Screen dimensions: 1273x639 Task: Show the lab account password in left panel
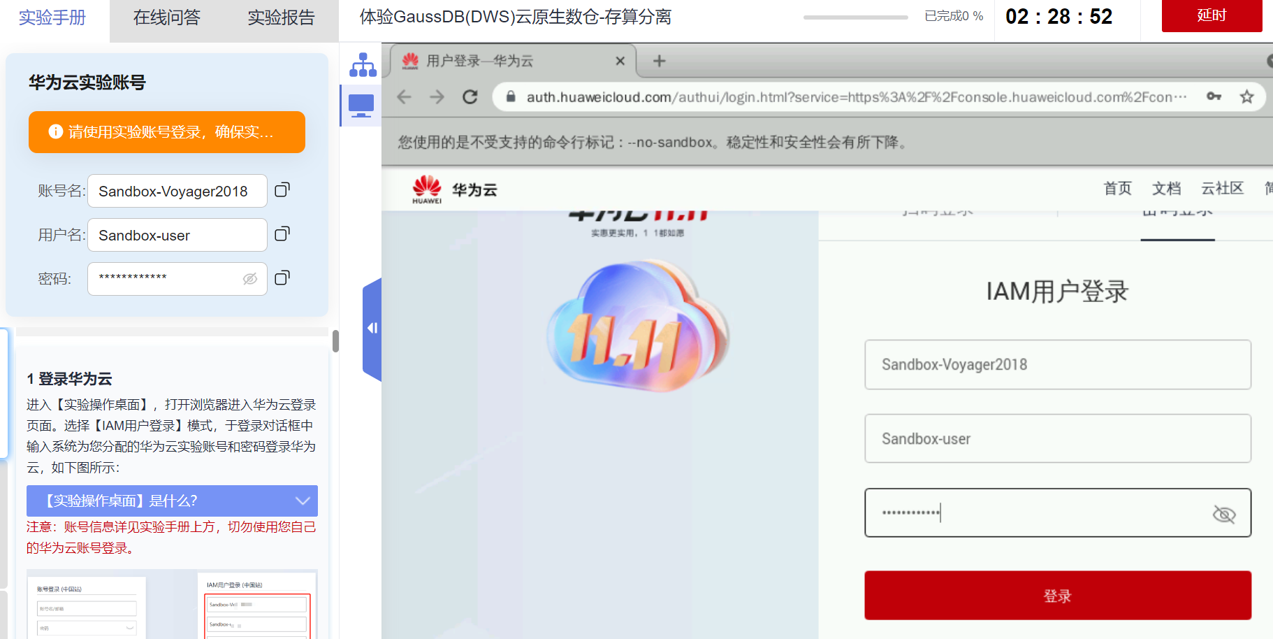pyautogui.click(x=250, y=279)
